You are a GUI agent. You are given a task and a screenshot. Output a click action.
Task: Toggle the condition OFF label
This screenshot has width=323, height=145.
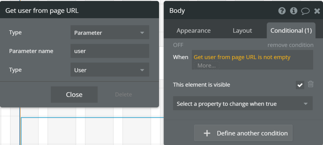pyautogui.click(x=178, y=45)
